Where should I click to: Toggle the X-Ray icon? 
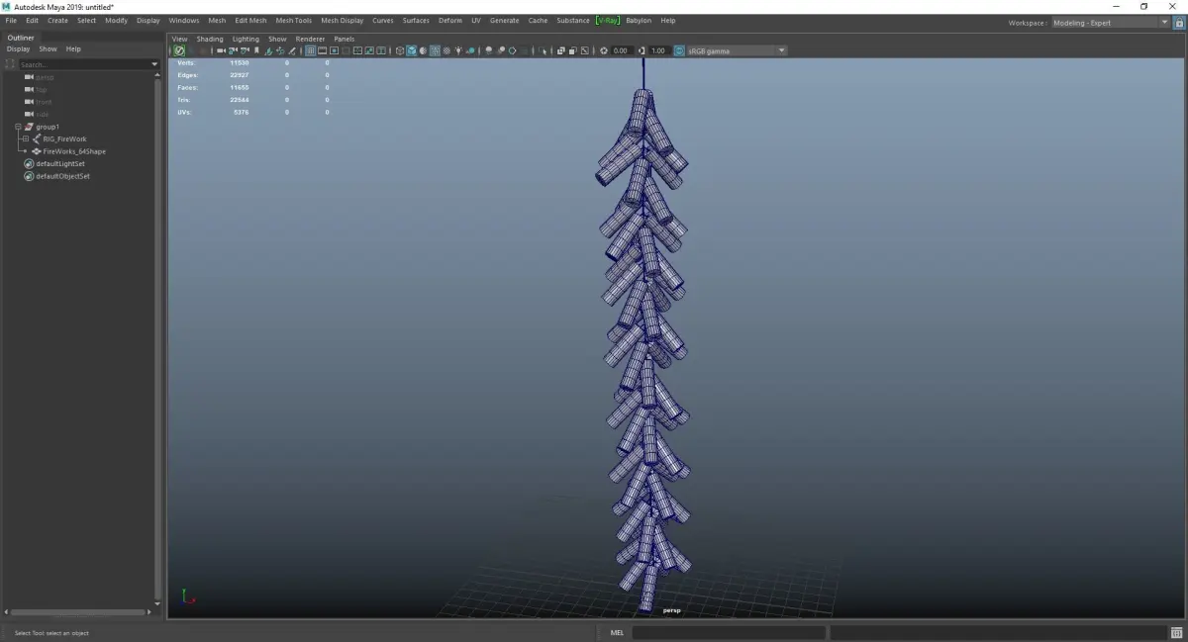coord(560,50)
